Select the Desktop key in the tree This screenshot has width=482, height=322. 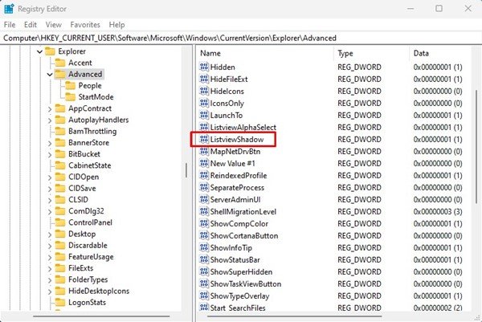coord(82,234)
